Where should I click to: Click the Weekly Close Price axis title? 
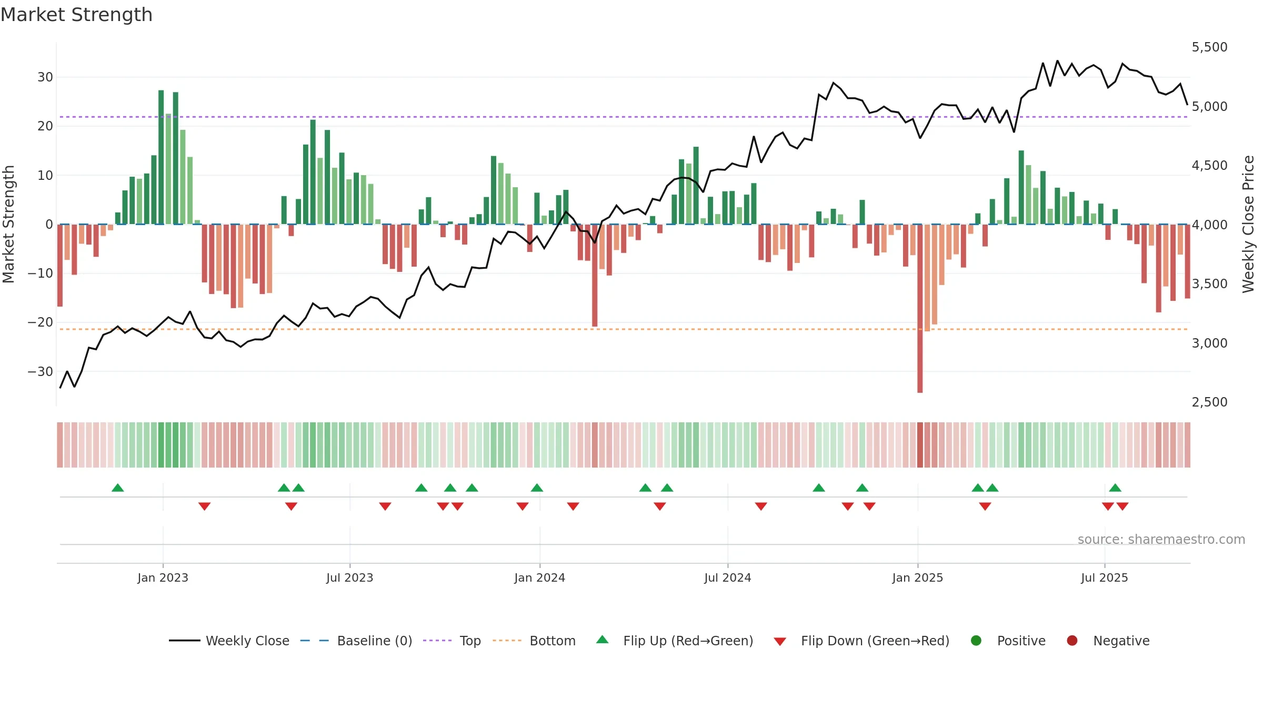pos(1248,225)
